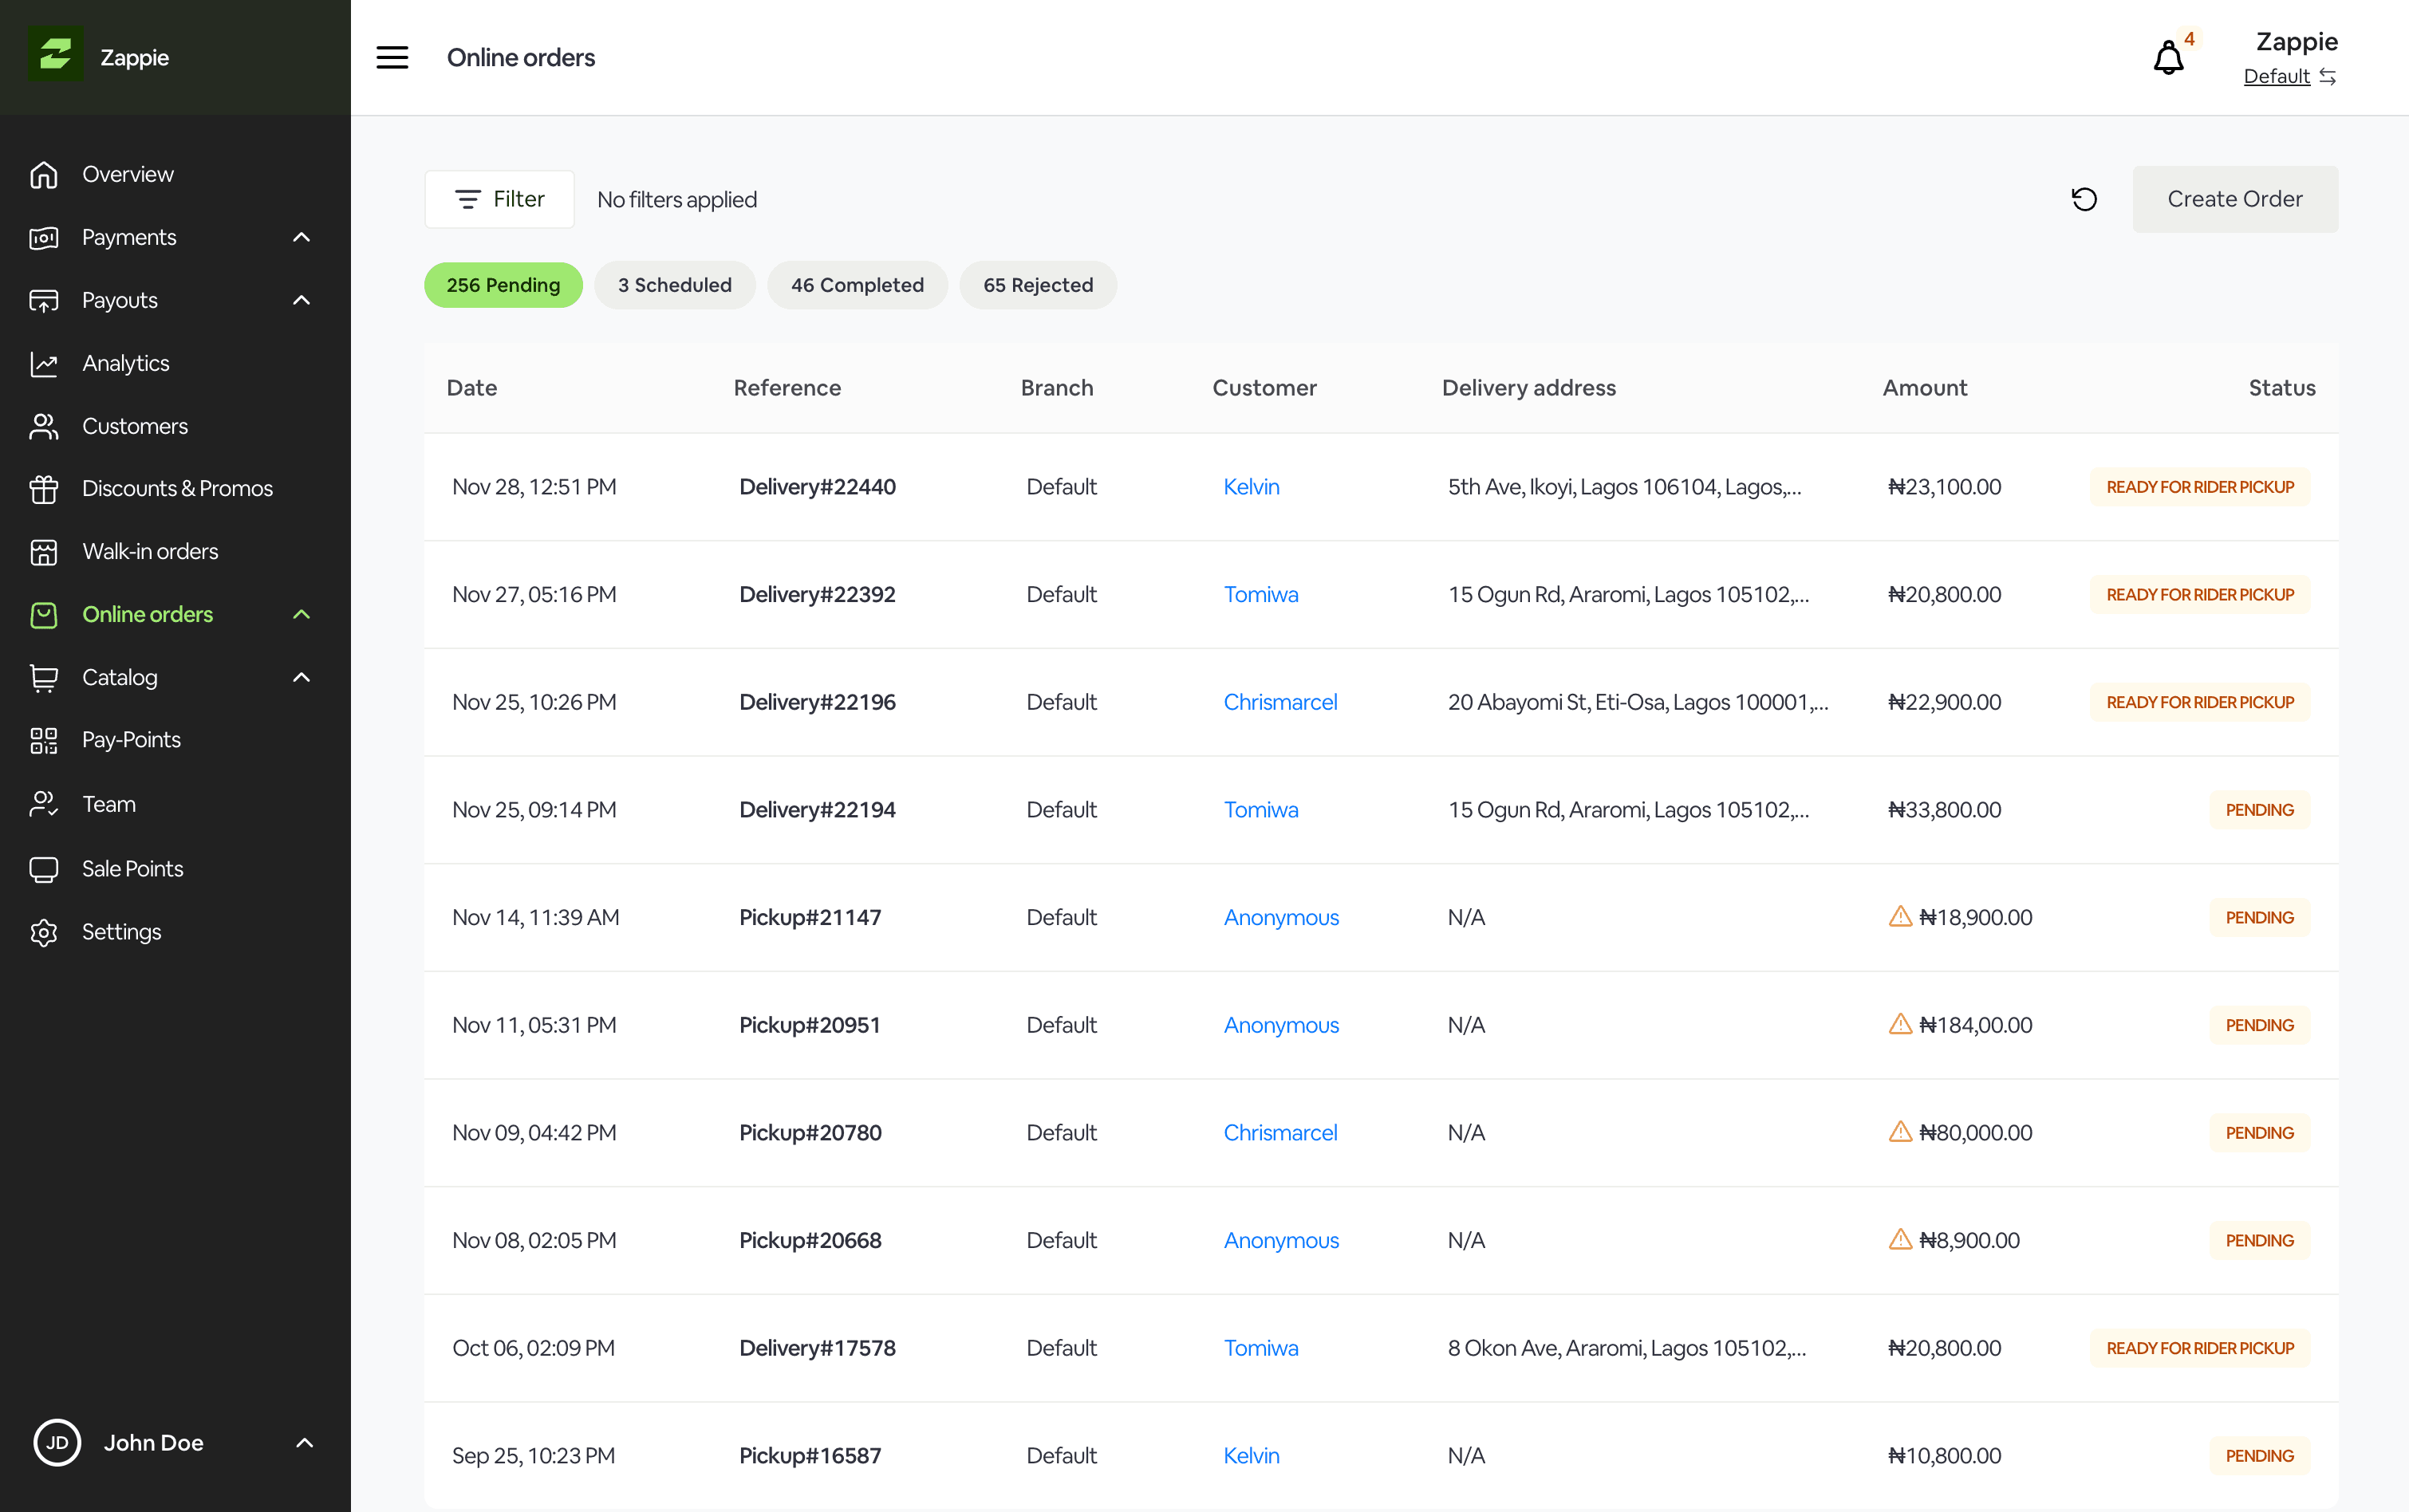Collapse the Payments section
Viewport: 2409px width, 1512px height.
tap(301, 237)
